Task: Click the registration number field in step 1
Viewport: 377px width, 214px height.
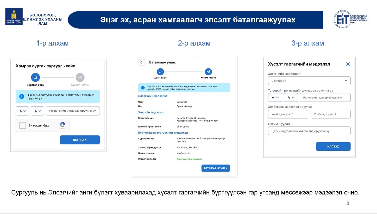Action: [73, 111]
